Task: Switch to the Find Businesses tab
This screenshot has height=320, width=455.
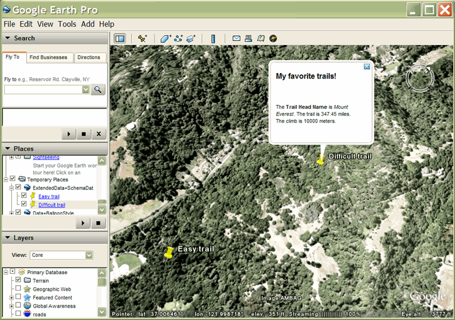Action: pos(49,57)
